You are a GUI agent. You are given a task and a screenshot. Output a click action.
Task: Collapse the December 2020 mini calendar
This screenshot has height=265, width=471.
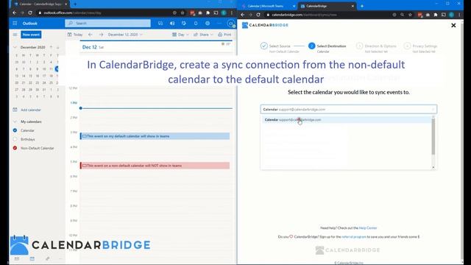click(x=15, y=47)
